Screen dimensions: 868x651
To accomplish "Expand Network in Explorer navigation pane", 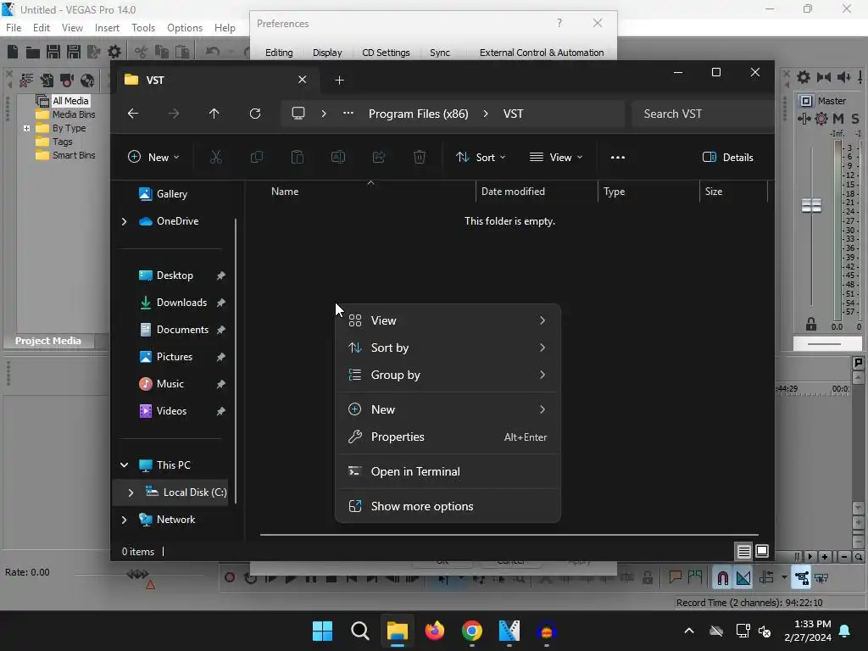I will [x=124, y=520].
